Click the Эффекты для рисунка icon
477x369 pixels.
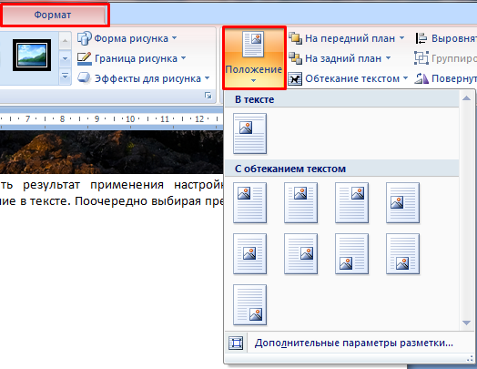click(x=85, y=78)
